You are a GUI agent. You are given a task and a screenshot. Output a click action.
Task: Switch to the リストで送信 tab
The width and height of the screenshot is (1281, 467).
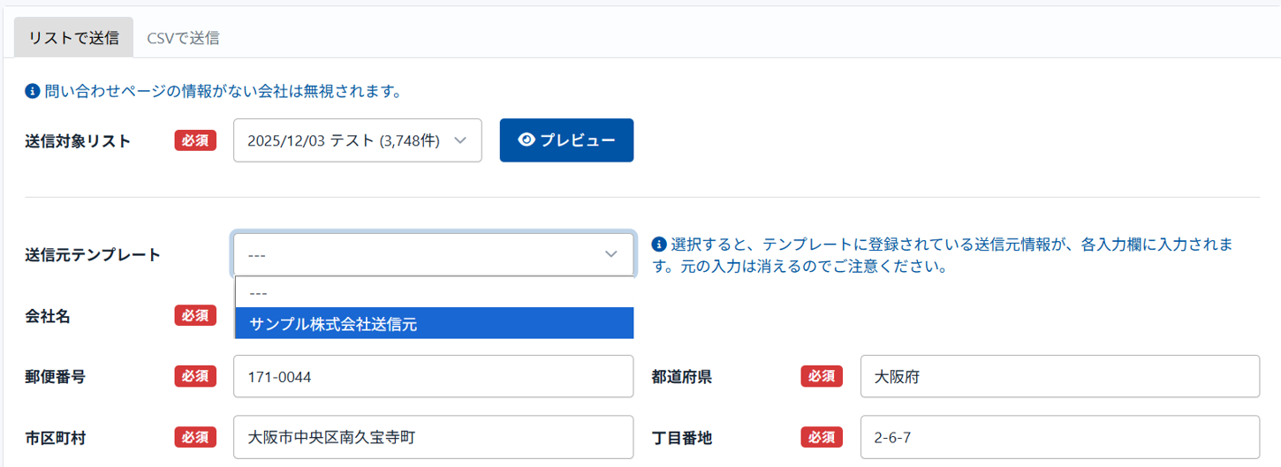[x=73, y=38]
